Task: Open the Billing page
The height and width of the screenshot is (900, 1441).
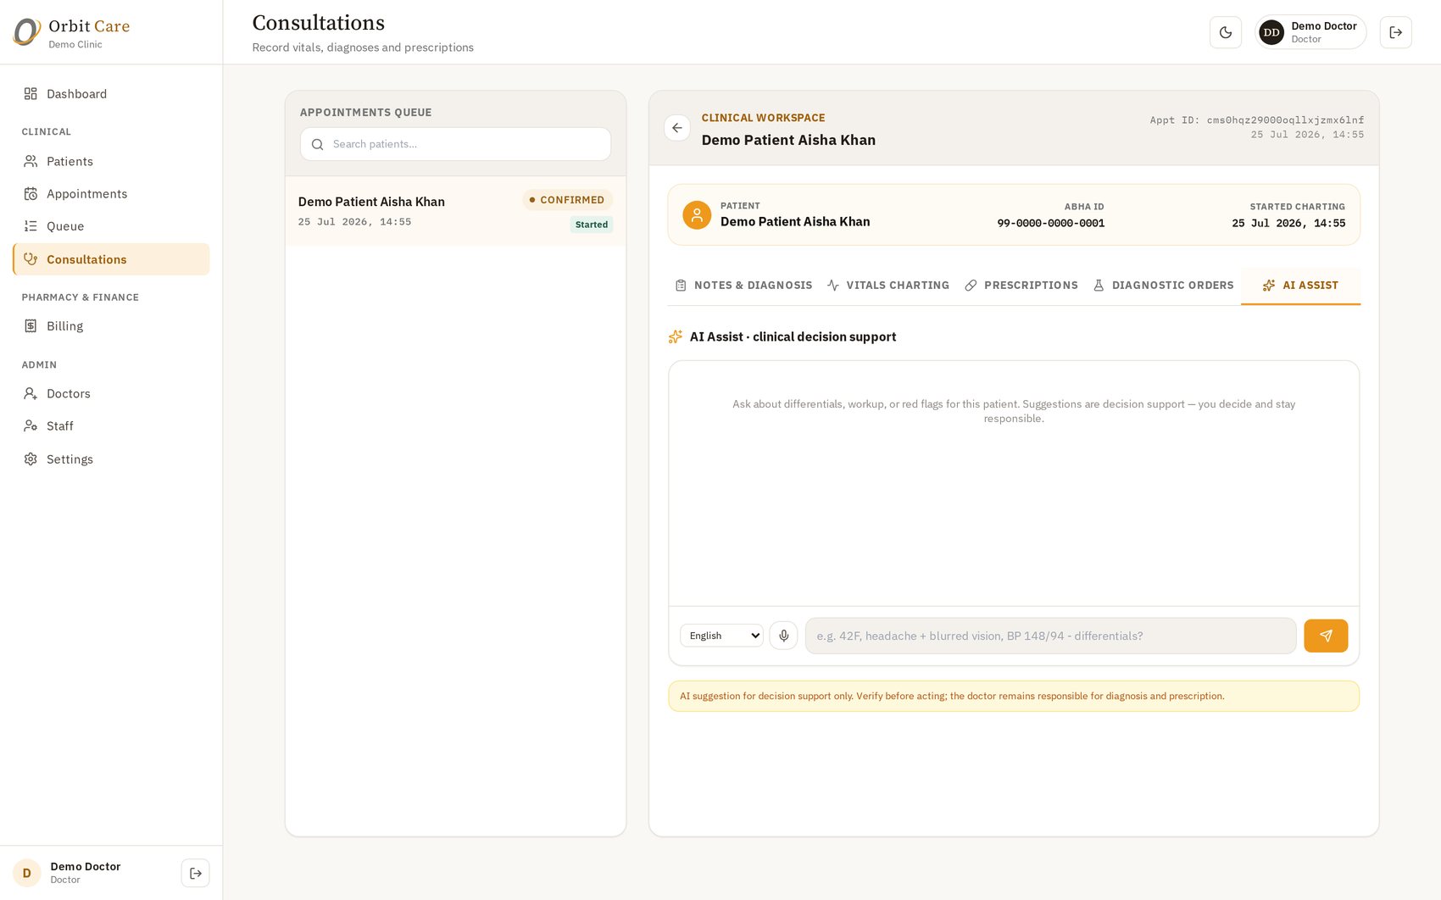Action: 111,326
